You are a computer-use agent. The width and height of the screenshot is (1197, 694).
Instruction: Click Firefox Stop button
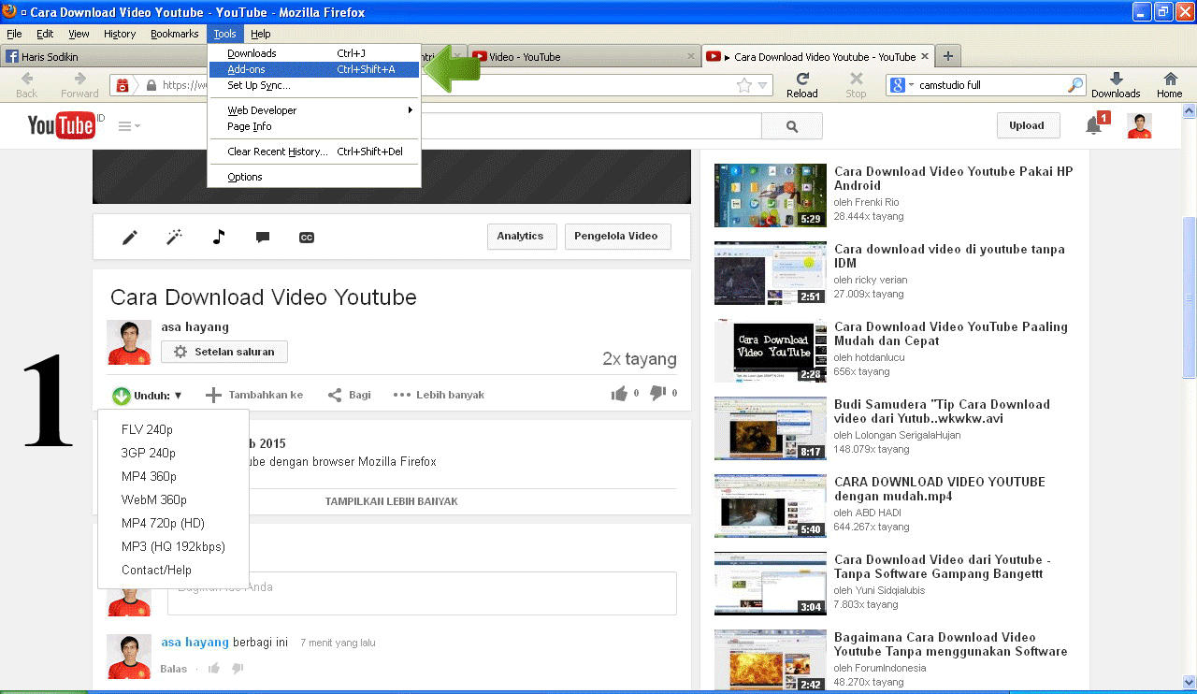point(857,85)
